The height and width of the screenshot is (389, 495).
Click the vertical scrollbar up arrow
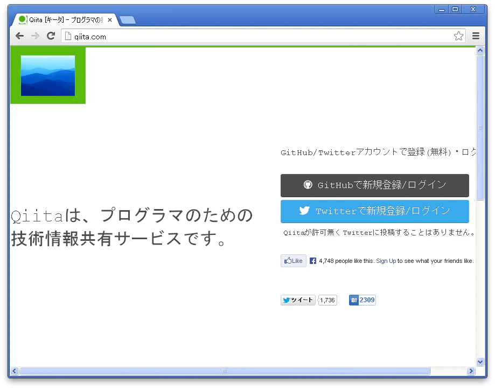[x=480, y=51]
